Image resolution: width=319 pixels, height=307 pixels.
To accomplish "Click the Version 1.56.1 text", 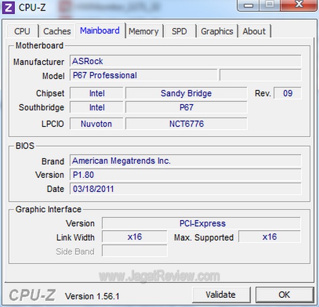I will [x=92, y=296].
